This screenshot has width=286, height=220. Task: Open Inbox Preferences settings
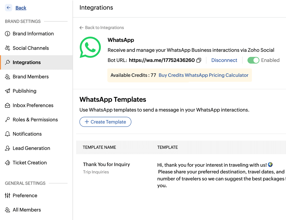tap(33, 105)
